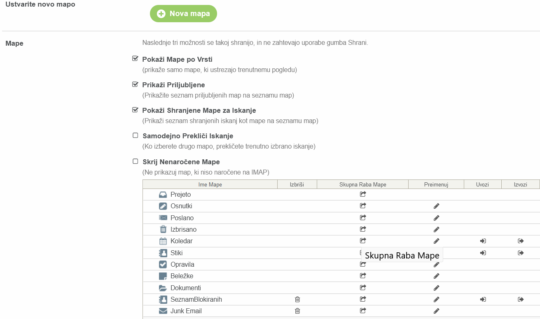Enable Samodejno Prekliči Iskanje checkbox
The width and height of the screenshot is (540, 319).
(135, 135)
